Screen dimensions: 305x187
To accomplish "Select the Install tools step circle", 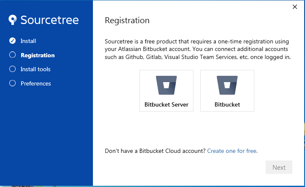I will (x=12, y=69).
